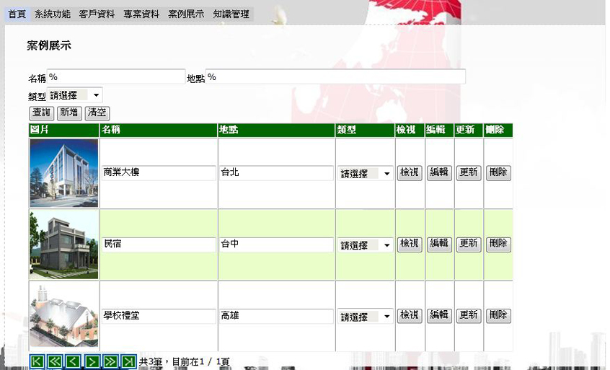Click the 地點 search input field
The image size is (610, 370).
point(335,77)
